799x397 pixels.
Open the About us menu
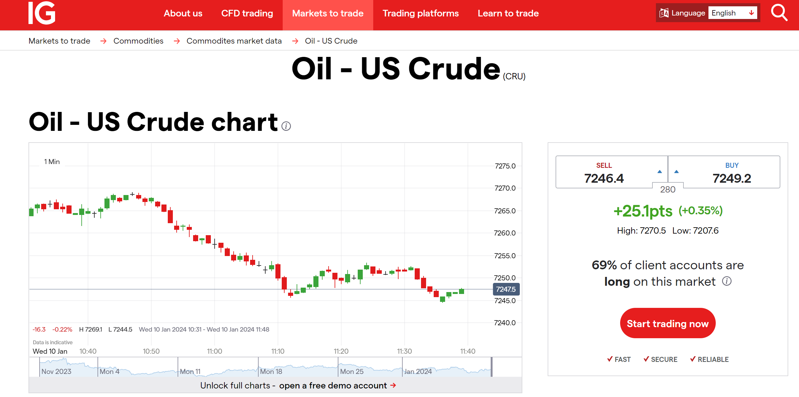[183, 13]
